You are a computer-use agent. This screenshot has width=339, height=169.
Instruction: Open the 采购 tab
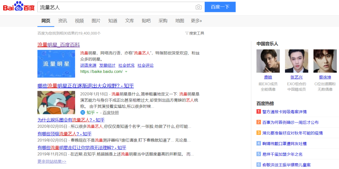click(x=163, y=21)
